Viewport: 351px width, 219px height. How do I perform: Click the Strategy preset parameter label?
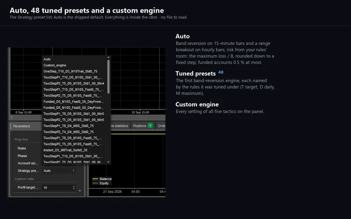[29, 171]
